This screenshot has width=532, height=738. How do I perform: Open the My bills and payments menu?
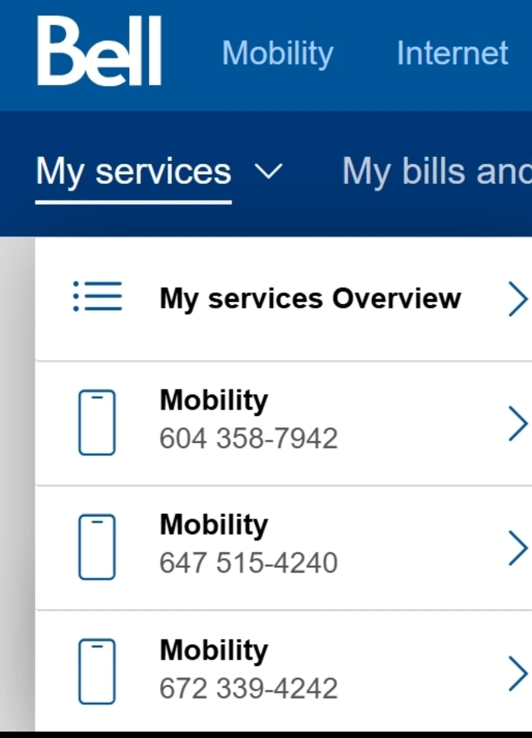(437, 172)
